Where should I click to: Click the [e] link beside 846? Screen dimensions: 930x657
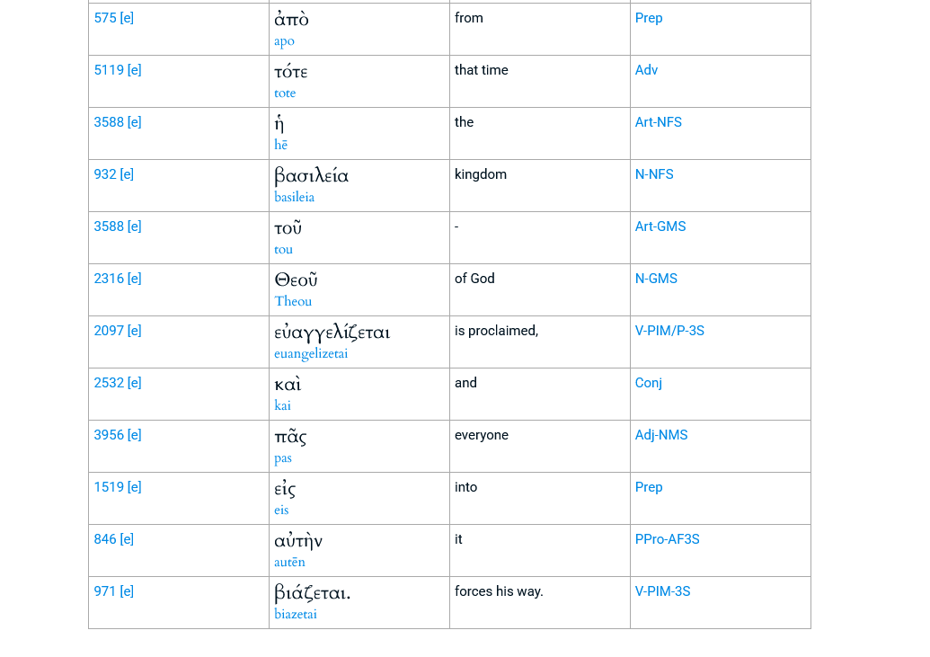point(127,539)
